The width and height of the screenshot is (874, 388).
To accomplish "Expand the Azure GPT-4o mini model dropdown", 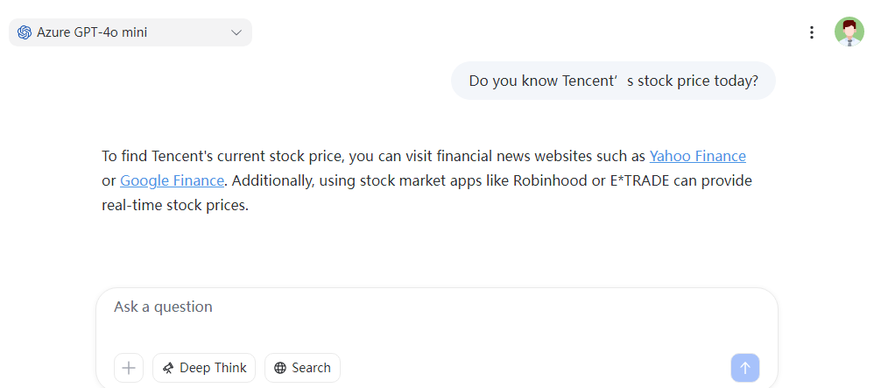I will [x=130, y=32].
